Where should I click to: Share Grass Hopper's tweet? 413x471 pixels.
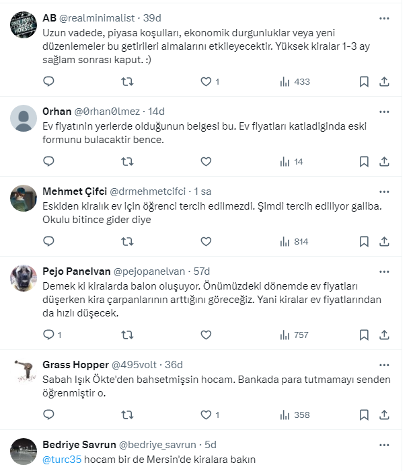click(x=384, y=415)
